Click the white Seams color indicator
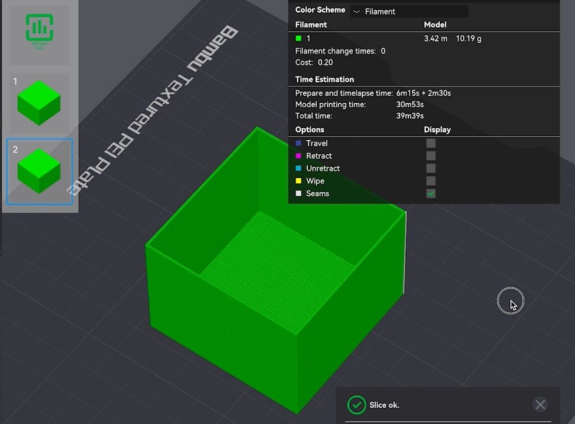 pyautogui.click(x=299, y=193)
